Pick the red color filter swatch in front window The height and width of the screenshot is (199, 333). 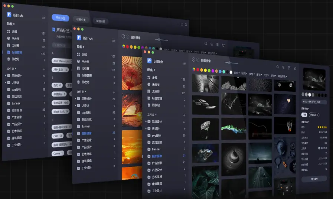pos(198,70)
